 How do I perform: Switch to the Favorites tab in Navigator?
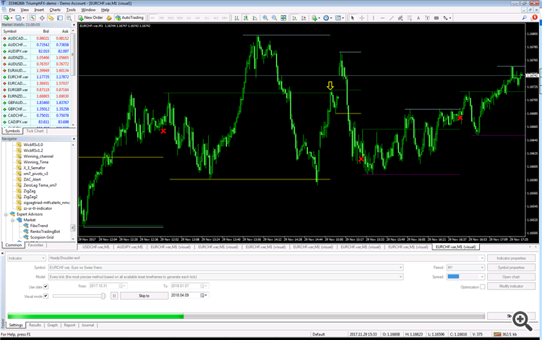35,245
